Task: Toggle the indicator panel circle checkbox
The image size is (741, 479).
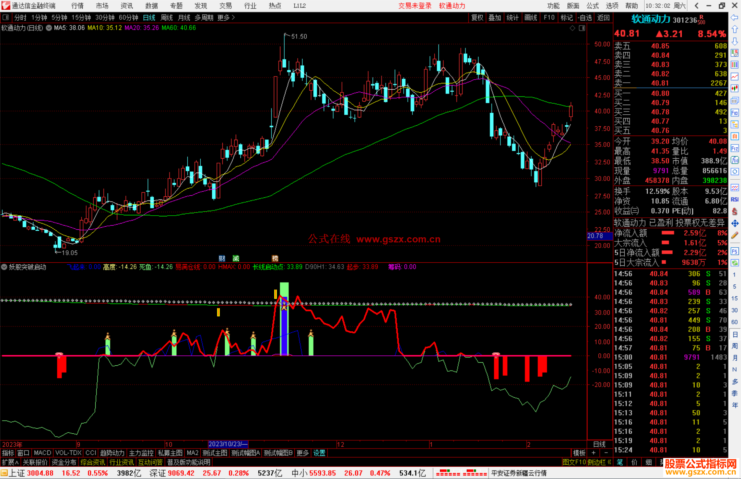Action: point(4,267)
